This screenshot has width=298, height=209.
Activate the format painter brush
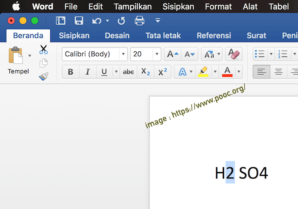point(43,76)
